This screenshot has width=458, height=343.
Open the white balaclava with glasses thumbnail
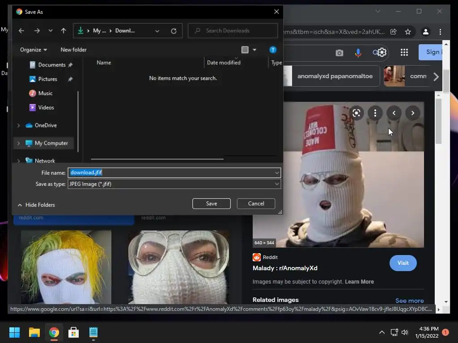click(x=178, y=267)
